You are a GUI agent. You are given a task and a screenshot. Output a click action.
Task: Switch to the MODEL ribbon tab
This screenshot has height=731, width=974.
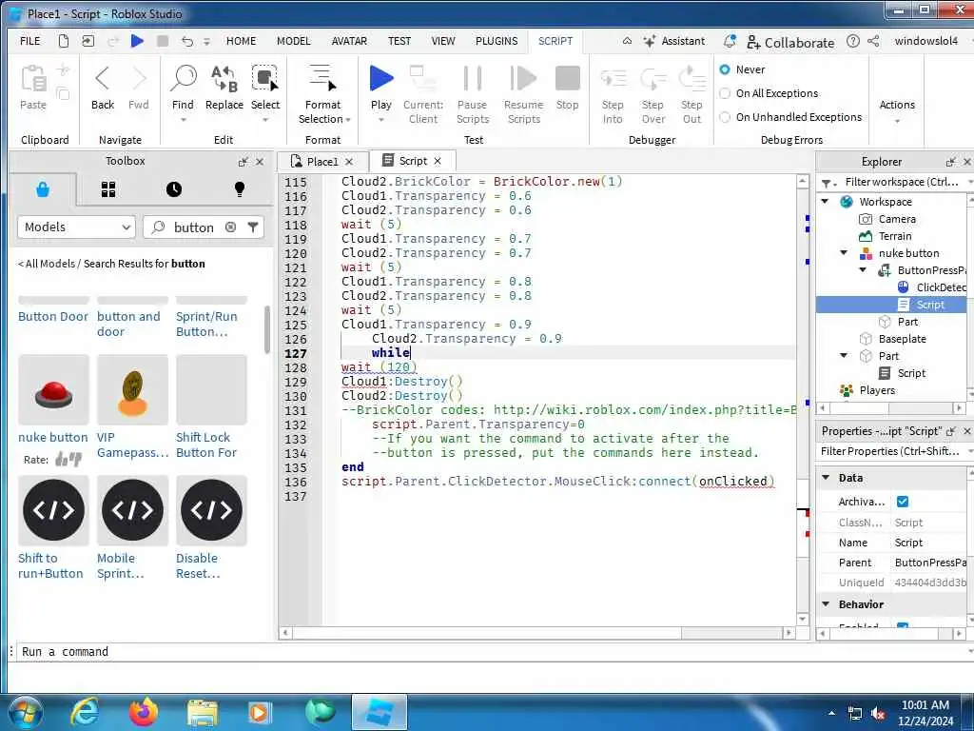click(293, 41)
